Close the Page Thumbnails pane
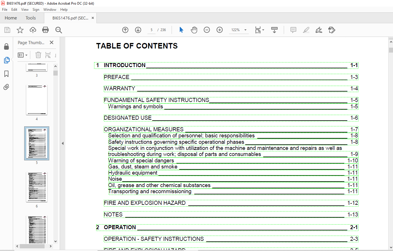 (52, 42)
